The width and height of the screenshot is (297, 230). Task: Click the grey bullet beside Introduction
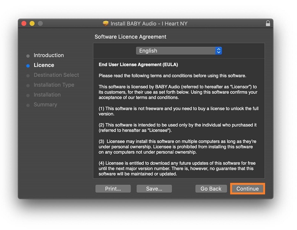[x=28, y=56]
